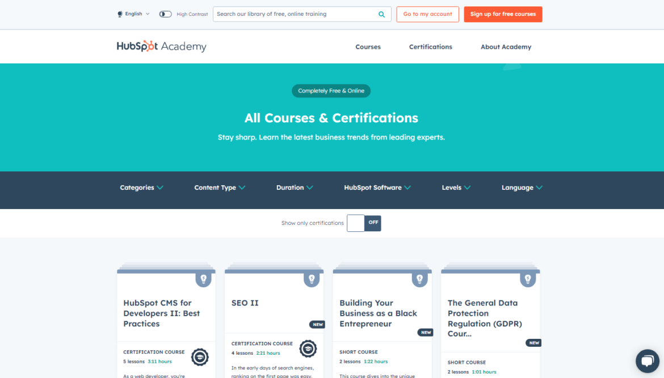
Task: Open the SEO II course title
Action: point(245,303)
